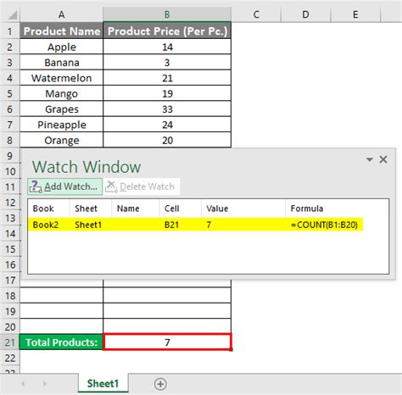Viewport: 402px width, 395px height.
Task: Select column B header
Action: [x=167, y=14]
